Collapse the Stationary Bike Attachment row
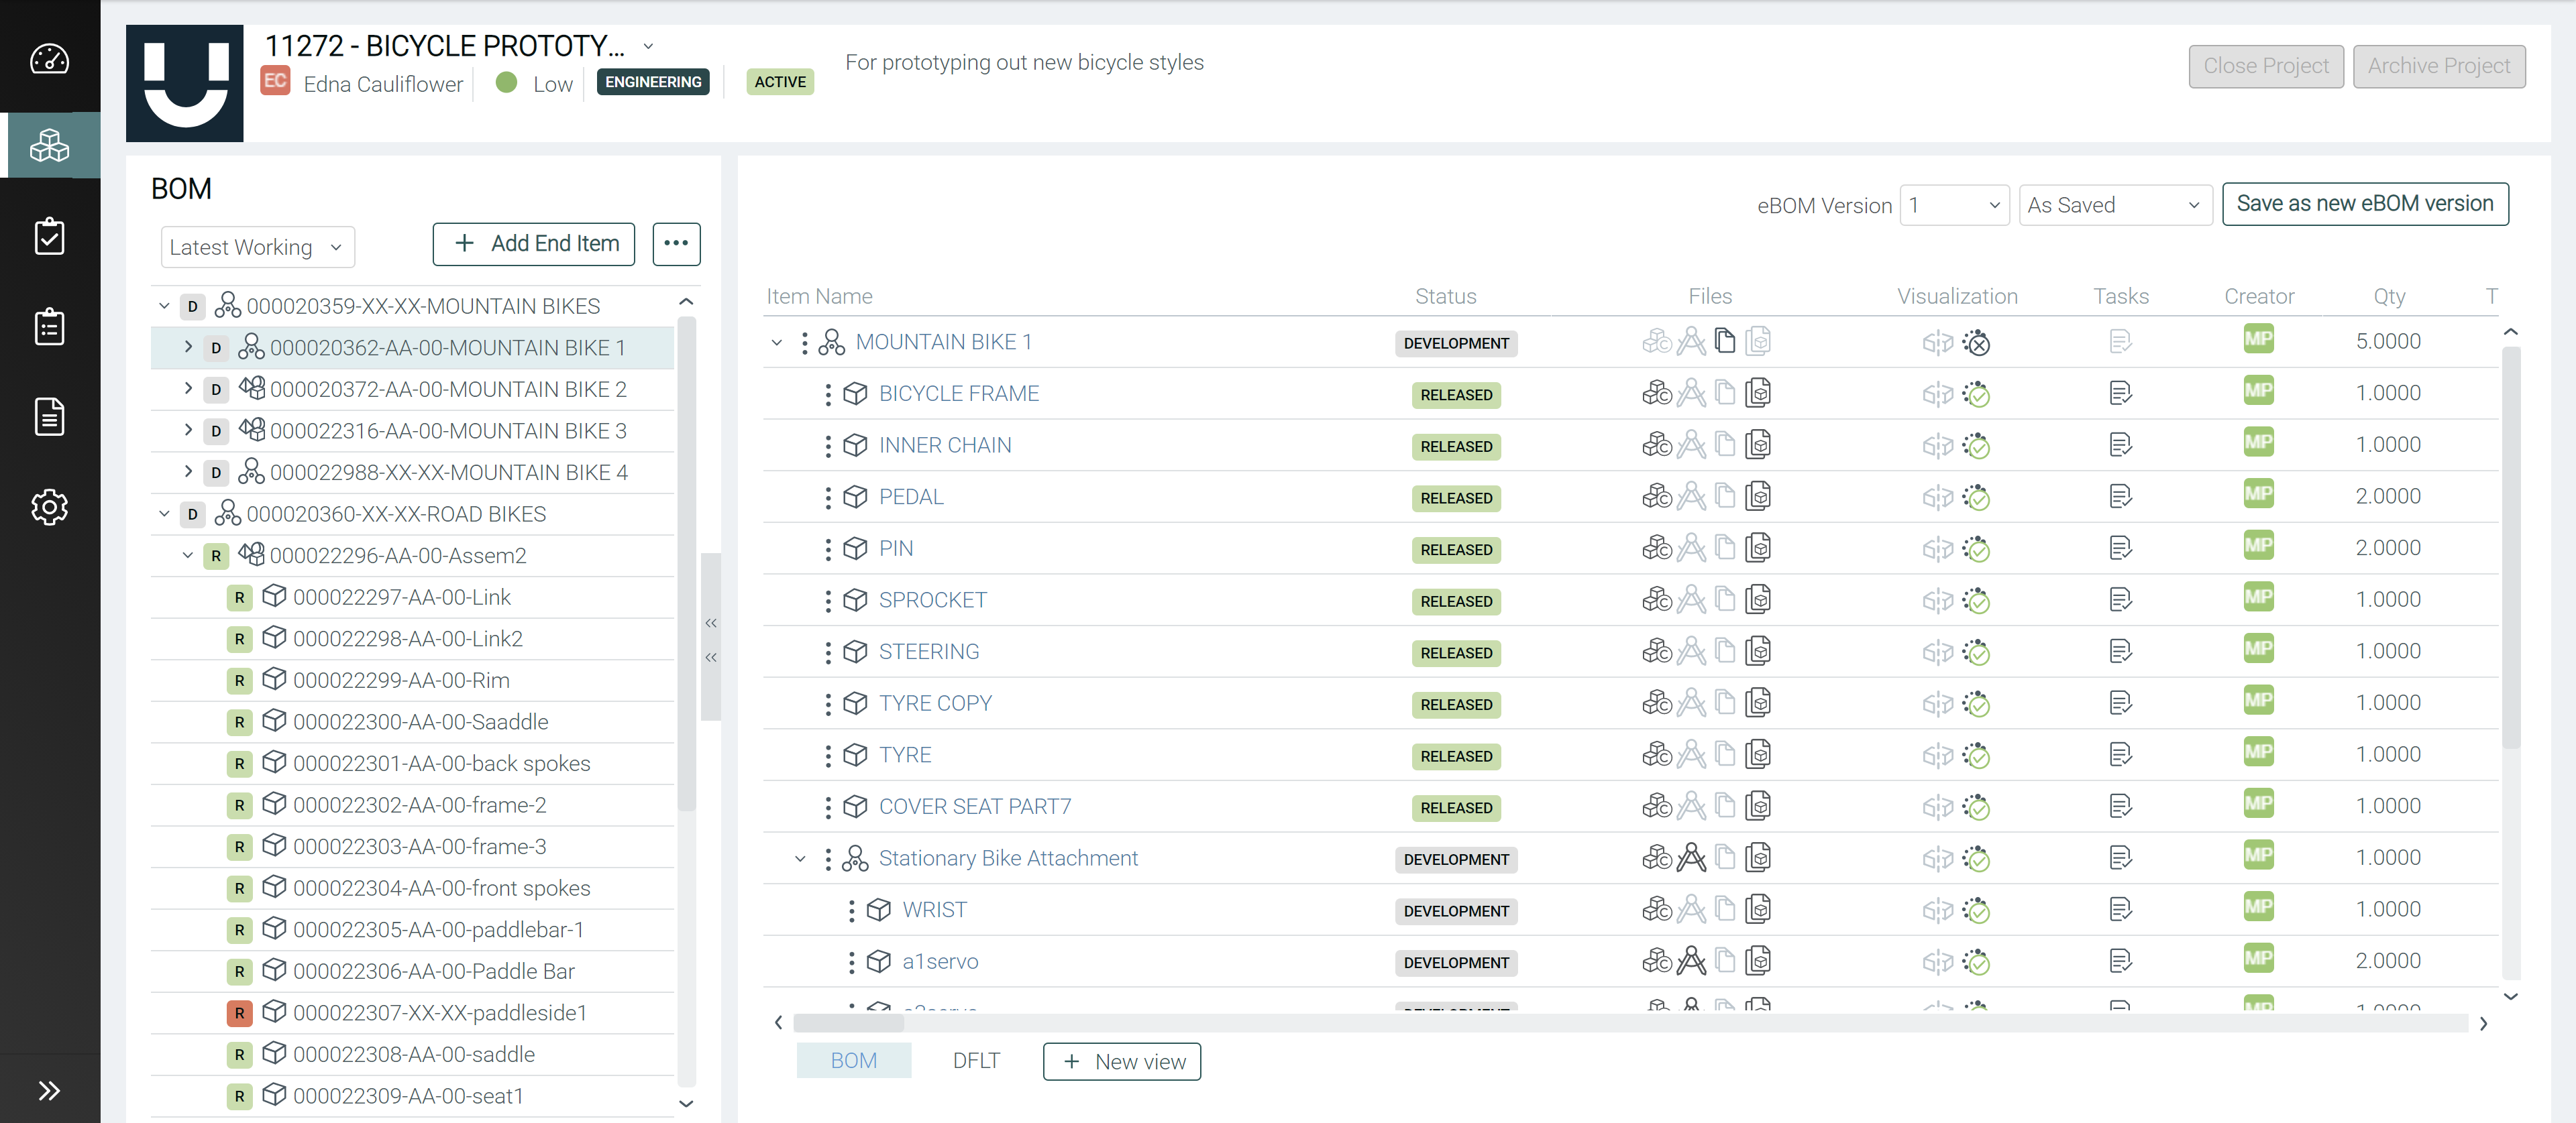 point(800,858)
